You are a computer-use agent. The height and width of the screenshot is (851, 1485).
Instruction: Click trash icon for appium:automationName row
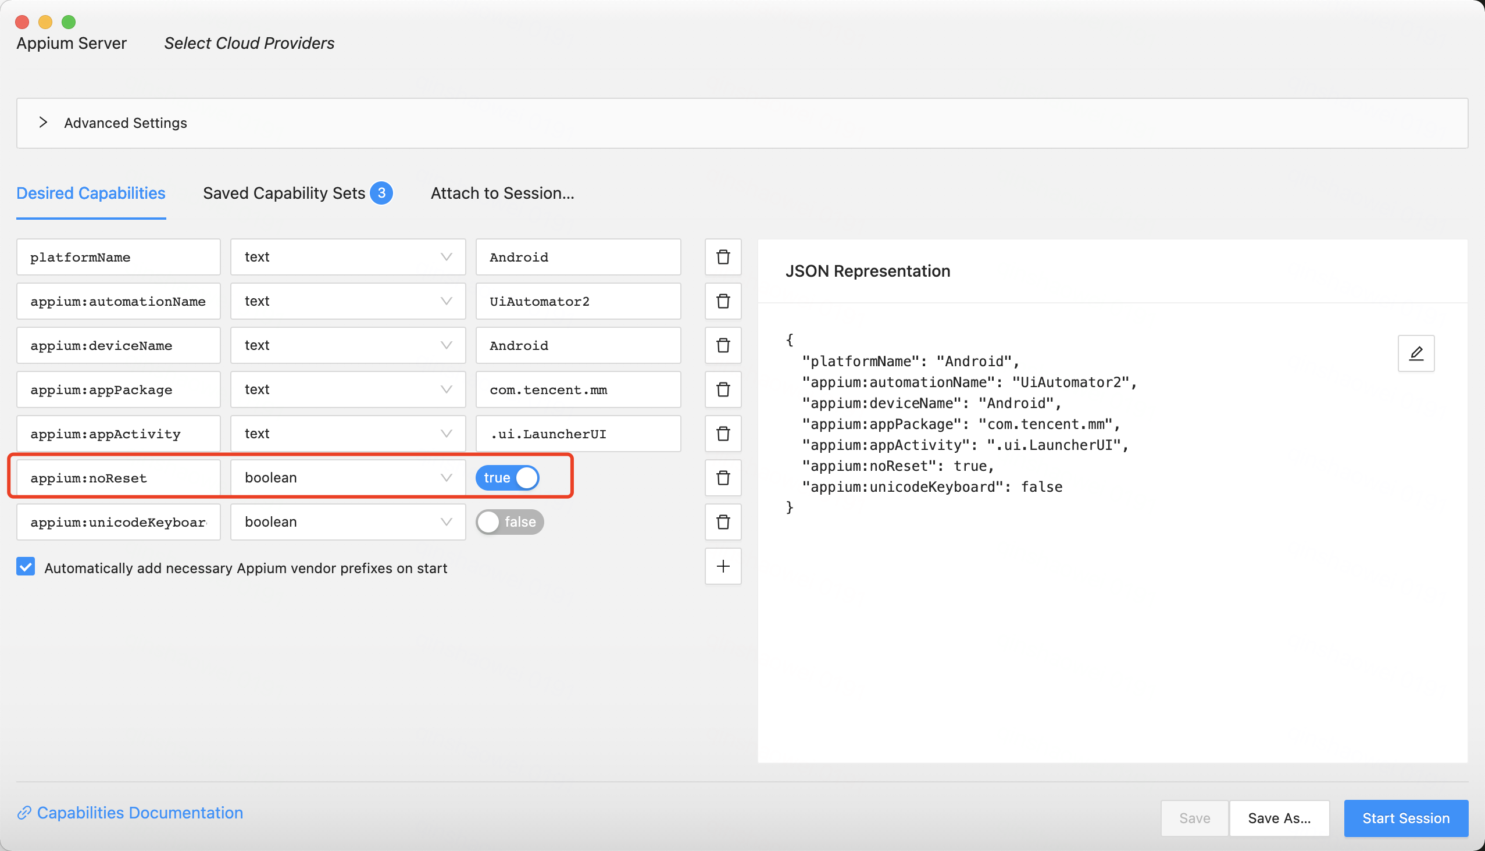pyautogui.click(x=723, y=301)
